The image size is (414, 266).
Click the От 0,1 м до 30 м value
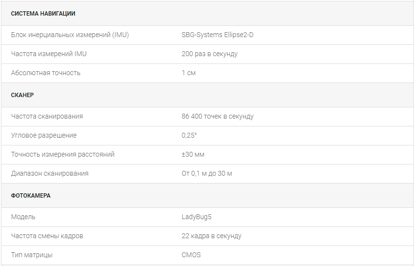[207, 173]
